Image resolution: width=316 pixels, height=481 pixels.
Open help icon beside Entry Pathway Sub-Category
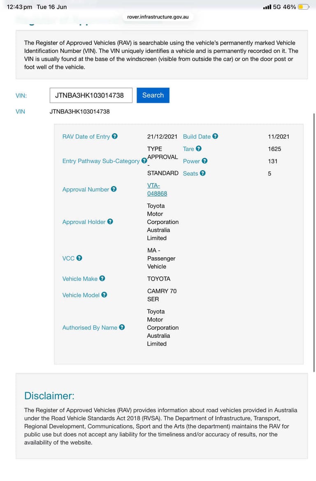144,161
